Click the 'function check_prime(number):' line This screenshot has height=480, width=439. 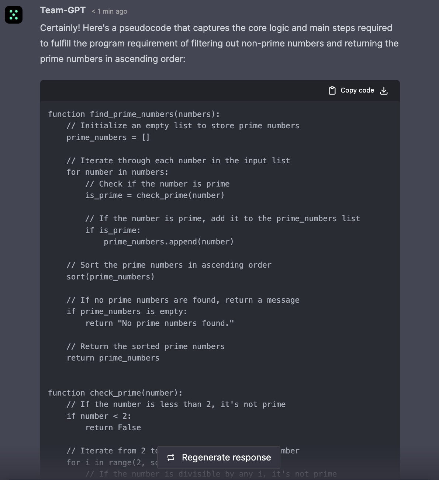(115, 393)
